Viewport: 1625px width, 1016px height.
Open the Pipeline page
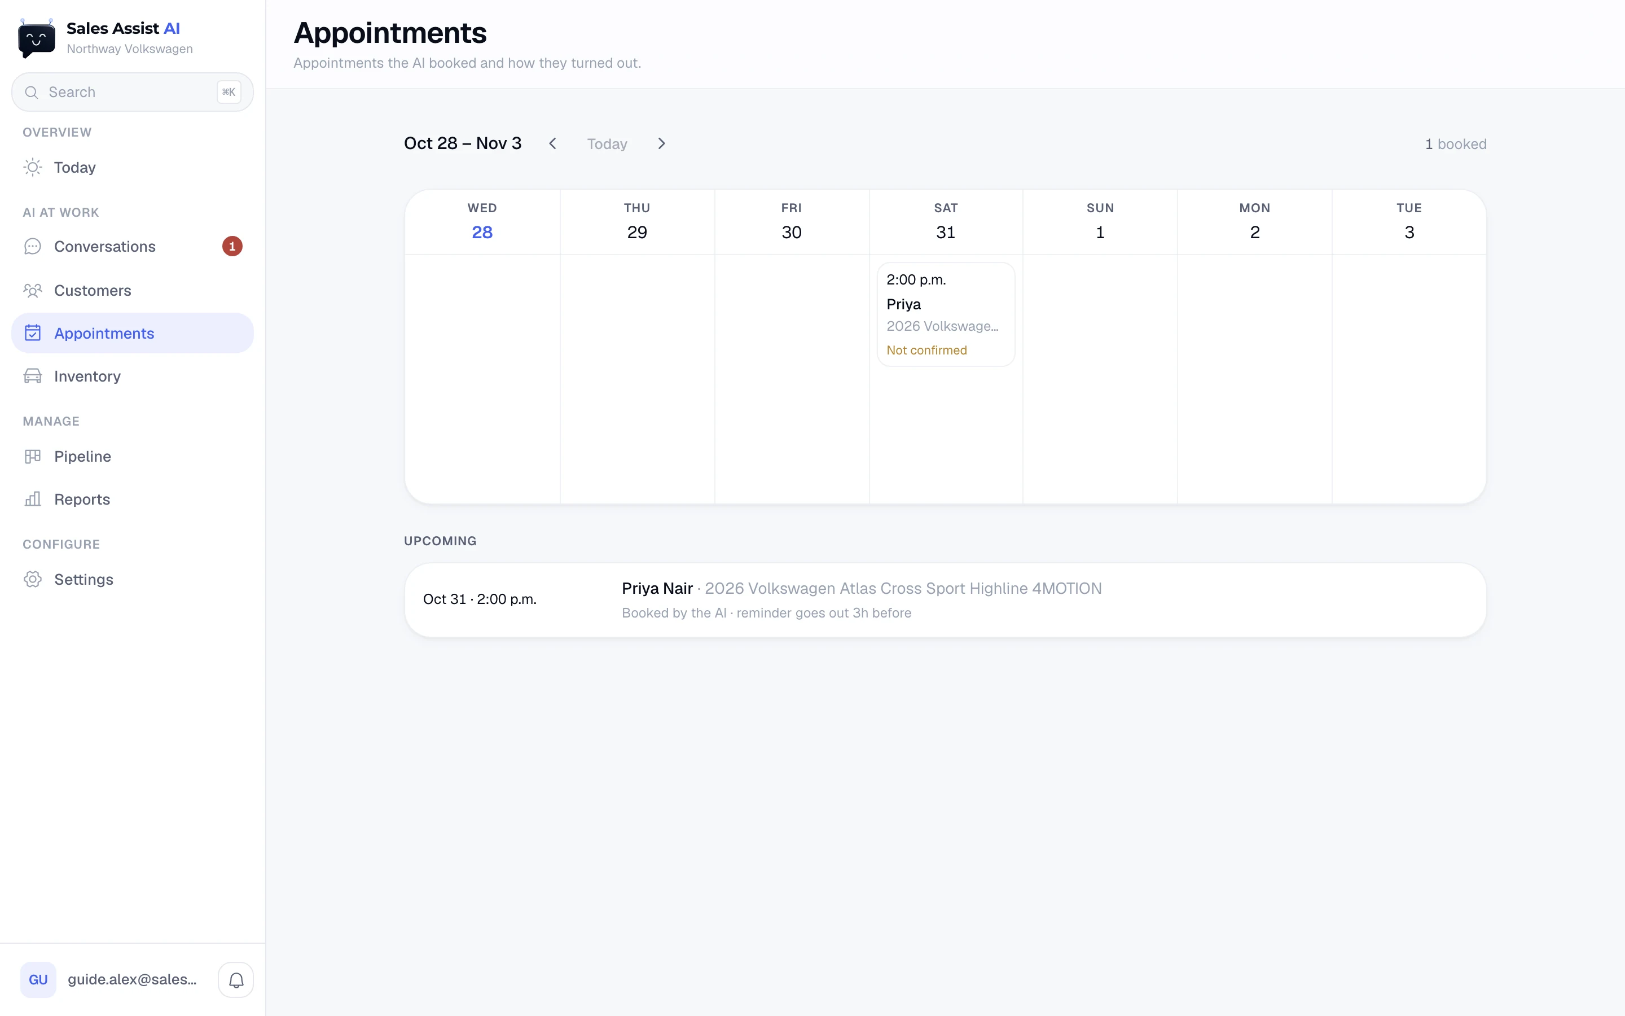pos(133,456)
